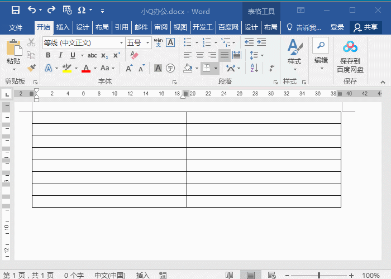Open the phonetic guide (wén) tool
This screenshot has height=279, width=391.
point(158,42)
